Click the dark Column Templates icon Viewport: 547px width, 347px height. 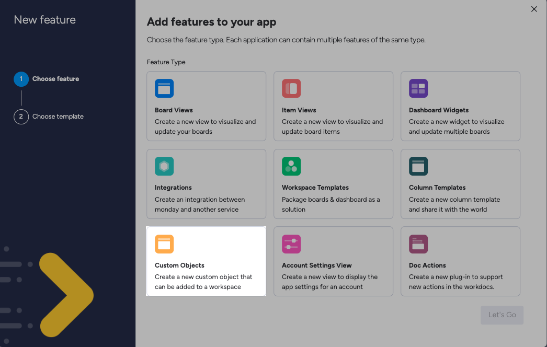[418, 166]
